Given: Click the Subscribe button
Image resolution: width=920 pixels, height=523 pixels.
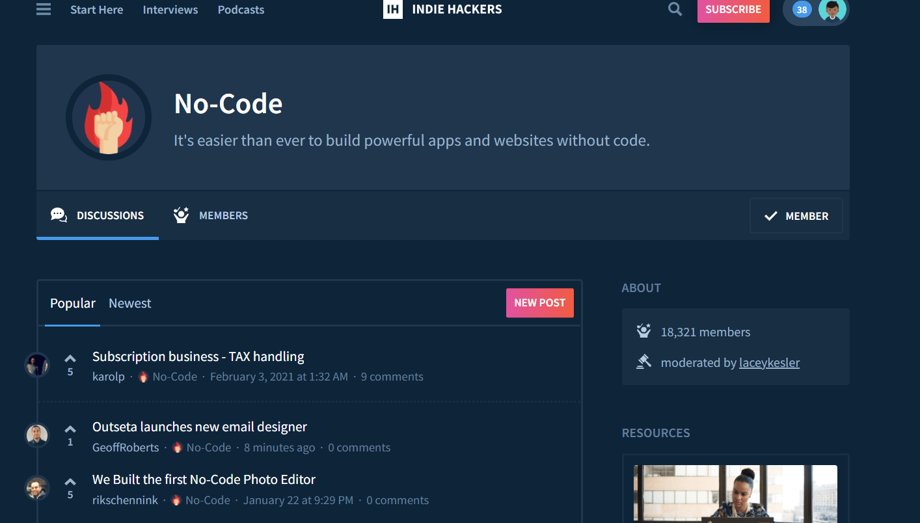Looking at the screenshot, I should (733, 10).
